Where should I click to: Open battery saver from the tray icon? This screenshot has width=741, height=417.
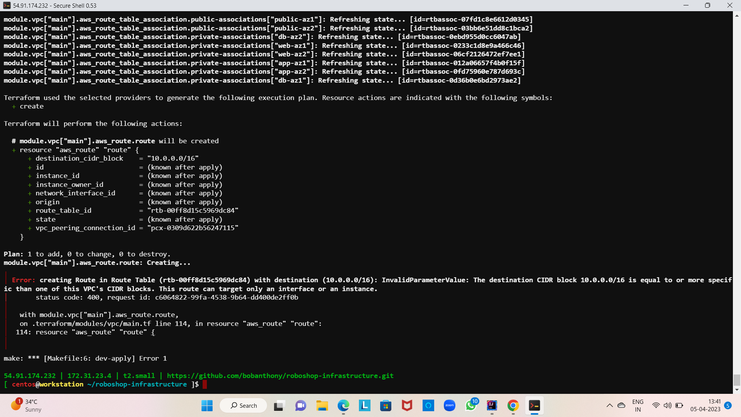pyautogui.click(x=679, y=405)
